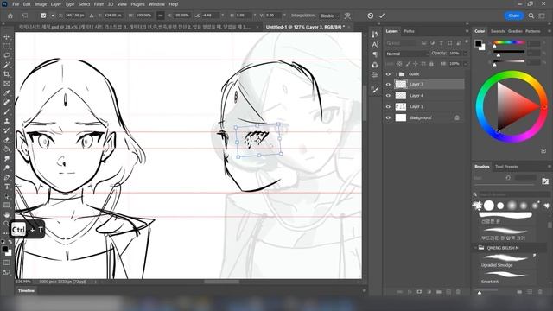
Task: Cancel the transform in options bar
Action: 371,16
